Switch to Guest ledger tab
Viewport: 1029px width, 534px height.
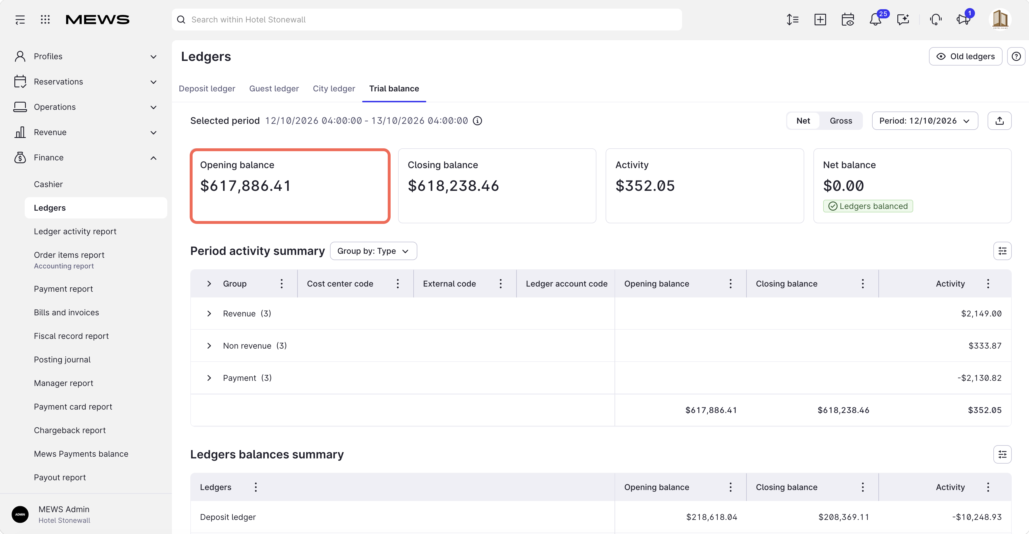click(274, 89)
